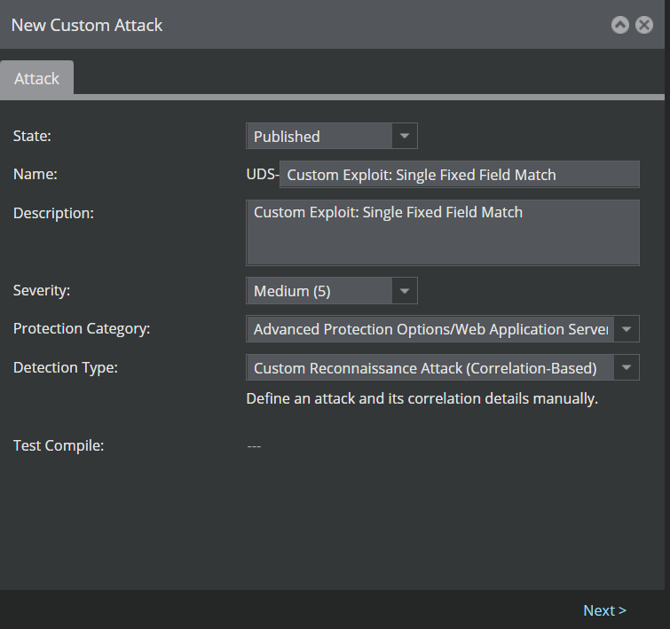The width and height of the screenshot is (670, 629).
Task: Click the 'New Custom Attack' title text
Action: pos(87,25)
